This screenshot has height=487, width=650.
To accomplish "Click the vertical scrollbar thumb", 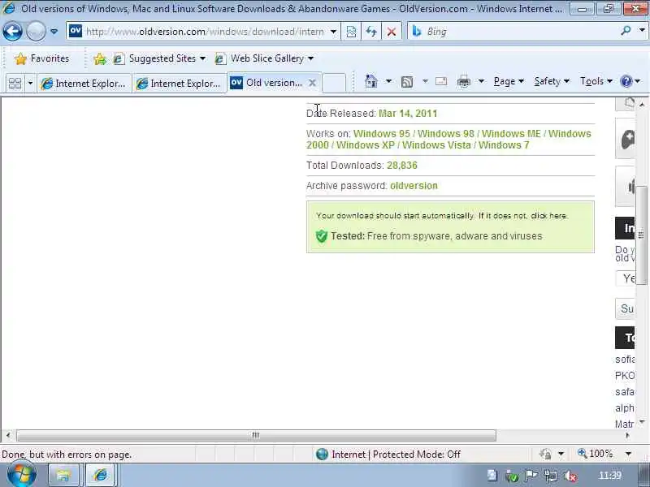I will click(x=642, y=235).
